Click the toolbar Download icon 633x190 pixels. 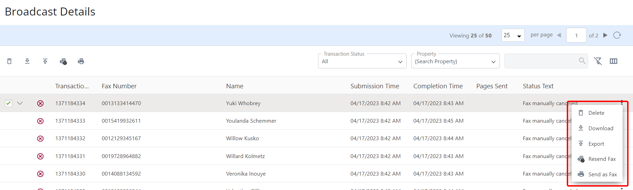(27, 61)
